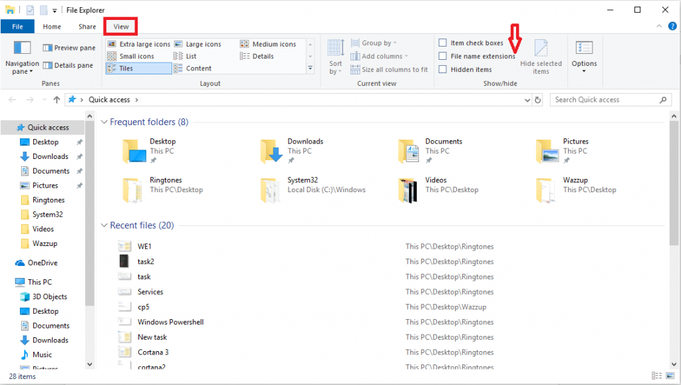Viewport: 681px width, 385px height.
Task: Click the Properties quick access toolbar icon
Action: [x=30, y=10]
